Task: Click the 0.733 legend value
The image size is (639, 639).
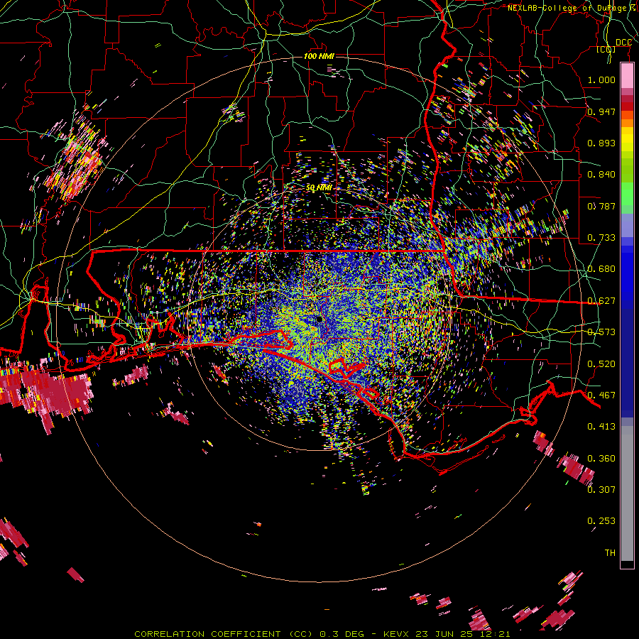Action: click(x=601, y=238)
